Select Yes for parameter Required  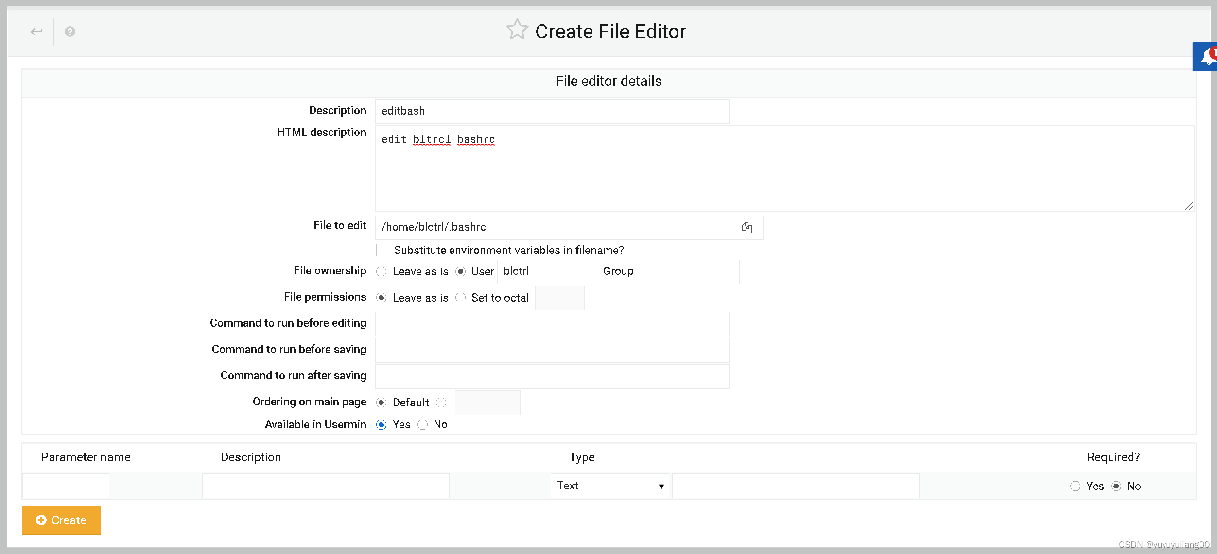coord(1075,486)
